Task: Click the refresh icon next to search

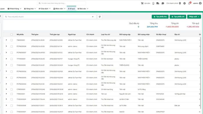Action: pyautogui.click(x=100, y=17)
